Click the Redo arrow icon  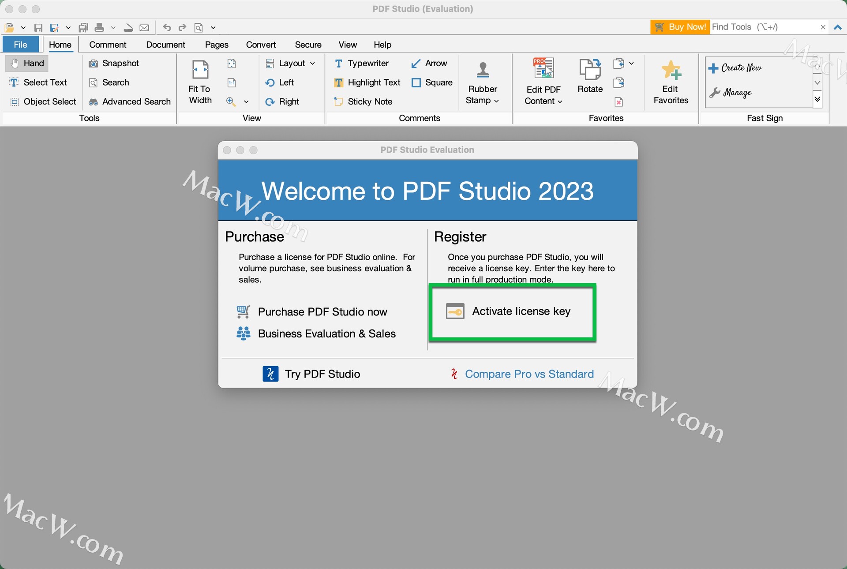(182, 27)
